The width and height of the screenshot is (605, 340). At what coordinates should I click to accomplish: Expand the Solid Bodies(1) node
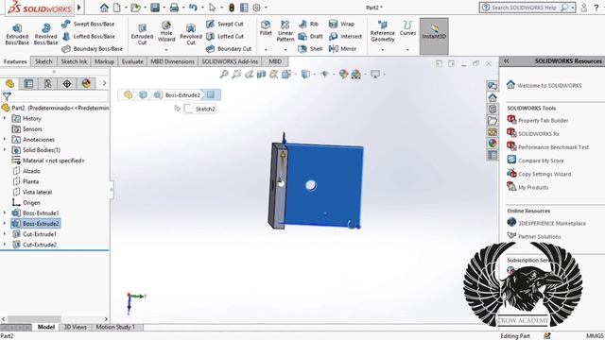point(5,149)
